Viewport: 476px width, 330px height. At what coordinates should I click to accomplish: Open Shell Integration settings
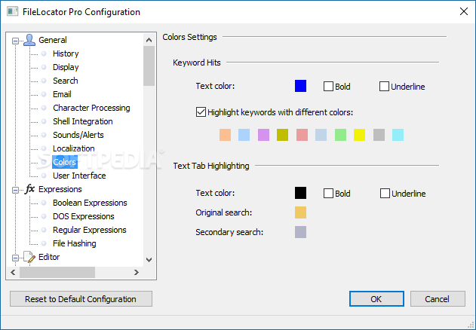coord(82,121)
